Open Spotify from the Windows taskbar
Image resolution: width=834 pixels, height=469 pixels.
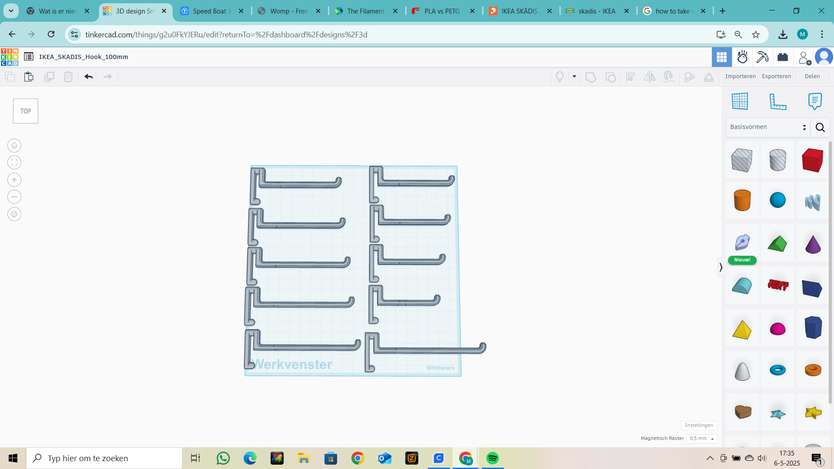[x=493, y=458]
